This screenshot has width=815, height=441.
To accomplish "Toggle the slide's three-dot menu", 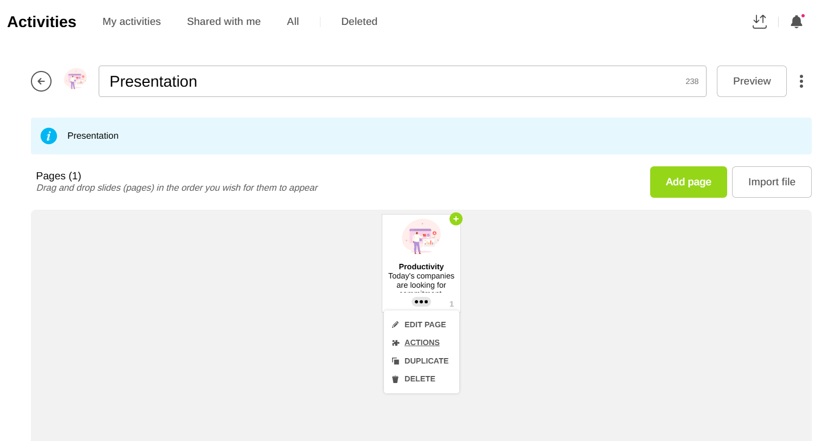I will pyautogui.click(x=421, y=302).
